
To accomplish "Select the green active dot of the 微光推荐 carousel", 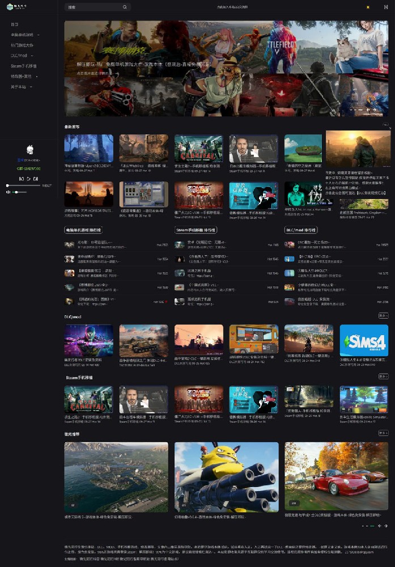I will [x=372, y=526].
